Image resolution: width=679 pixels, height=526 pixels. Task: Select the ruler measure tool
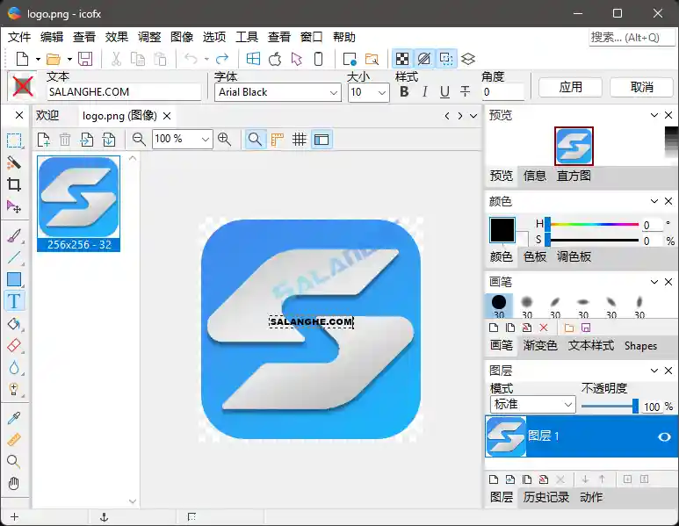pyautogui.click(x=14, y=440)
